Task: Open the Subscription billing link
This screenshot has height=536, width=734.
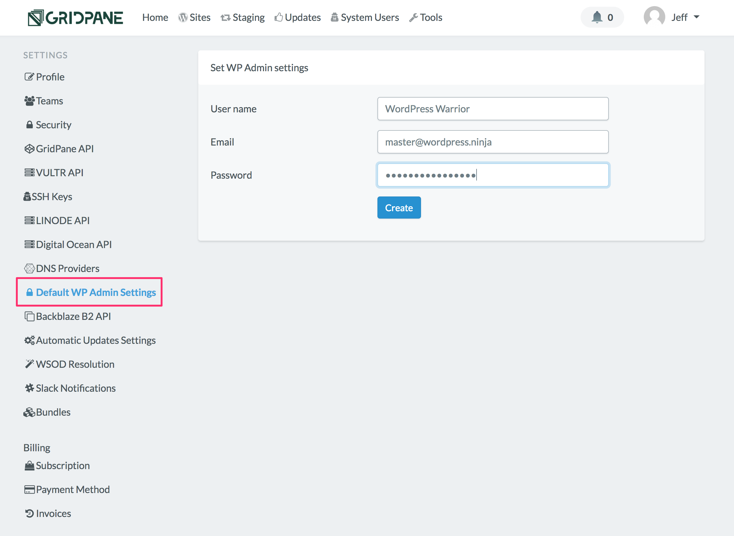Action: 63,466
